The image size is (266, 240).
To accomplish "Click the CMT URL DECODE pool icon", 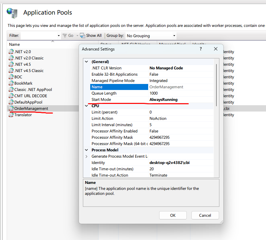I will pyautogui.click(x=11, y=96).
